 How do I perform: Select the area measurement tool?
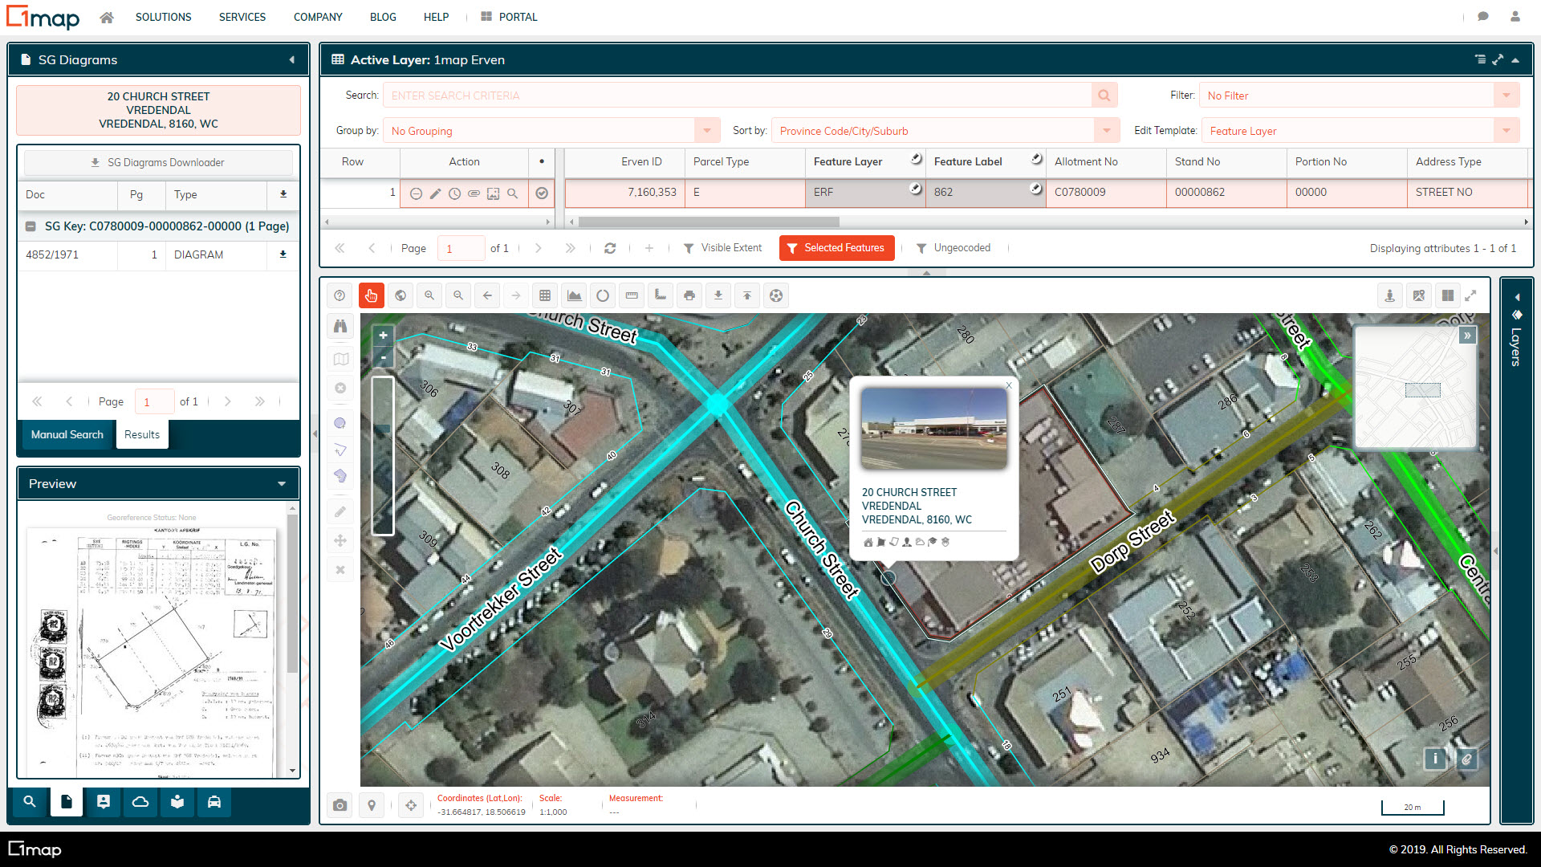click(x=661, y=295)
